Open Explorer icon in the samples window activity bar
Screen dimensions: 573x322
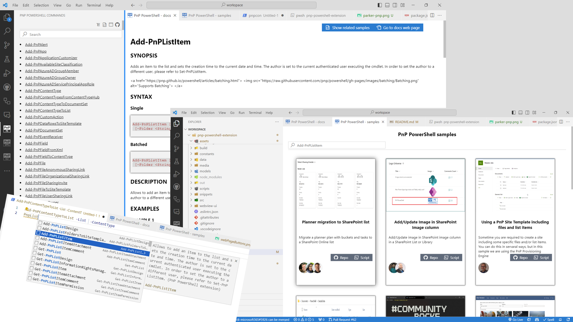tap(177, 123)
